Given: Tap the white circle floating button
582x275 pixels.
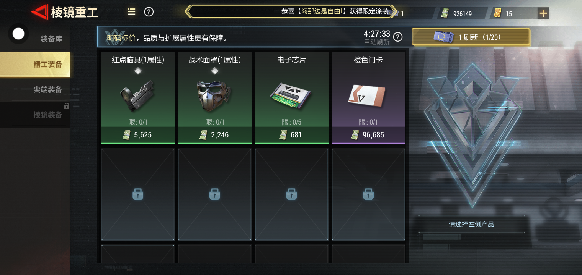Looking at the screenshot, I should 18,34.
